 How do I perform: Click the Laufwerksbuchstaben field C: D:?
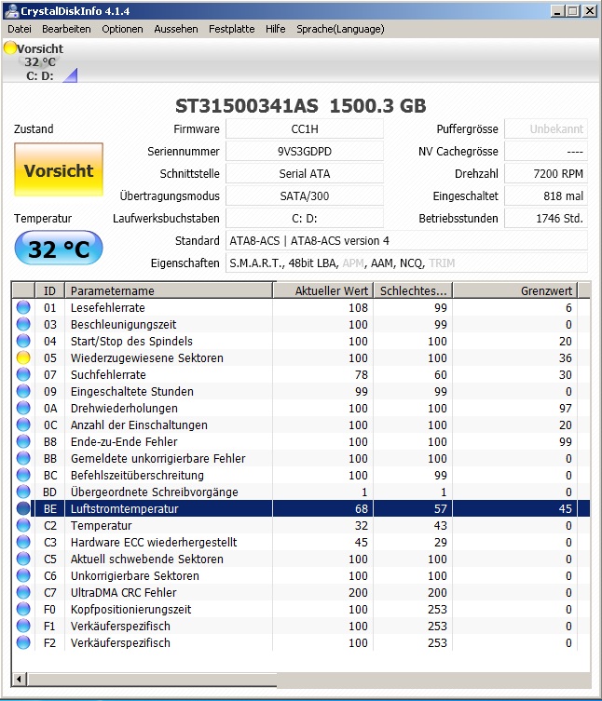305,218
